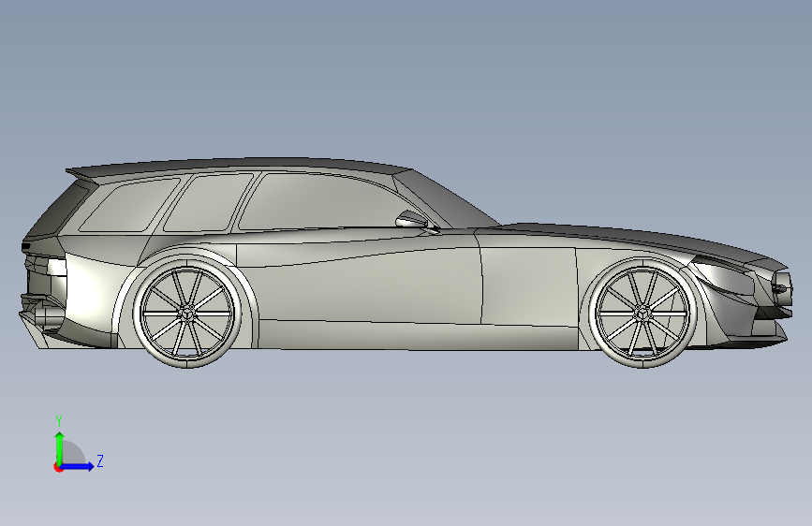The image size is (812, 526).
Task: Select the roof spoiler at the car's rear
Action: click(x=82, y=174)
